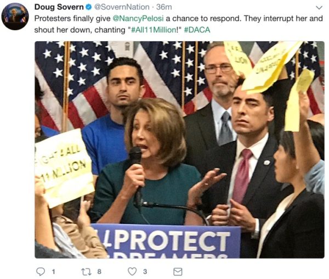This screenshot has height=279, width=329.
Task: Click the reply speech bubble icon
Action: (41, 271)
